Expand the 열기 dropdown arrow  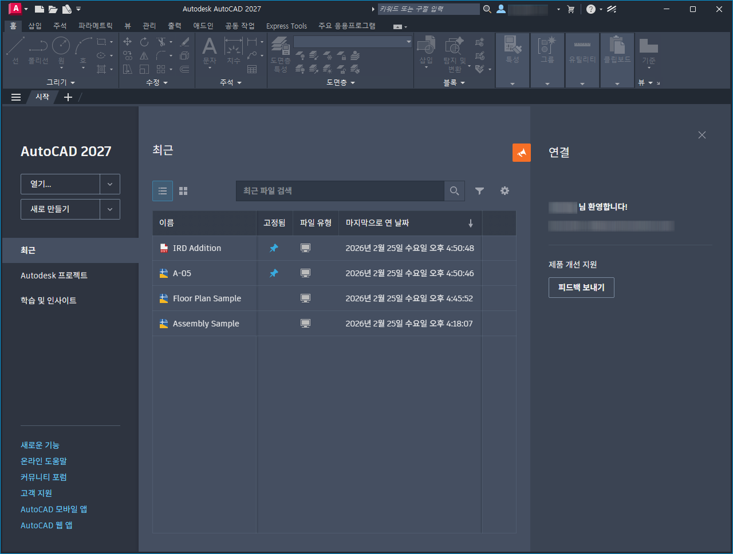(x=110, y=184)
